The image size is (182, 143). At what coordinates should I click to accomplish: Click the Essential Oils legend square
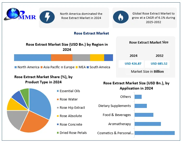pos(57,91)
